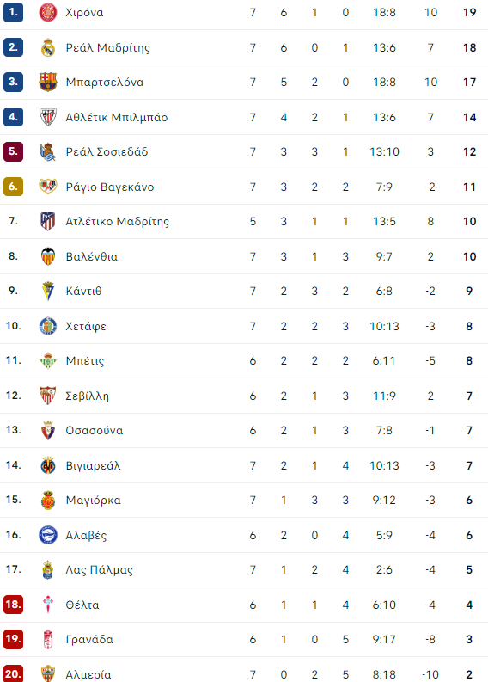
Task: Click the Real Sociedad club crest
Action: point(48,152)
